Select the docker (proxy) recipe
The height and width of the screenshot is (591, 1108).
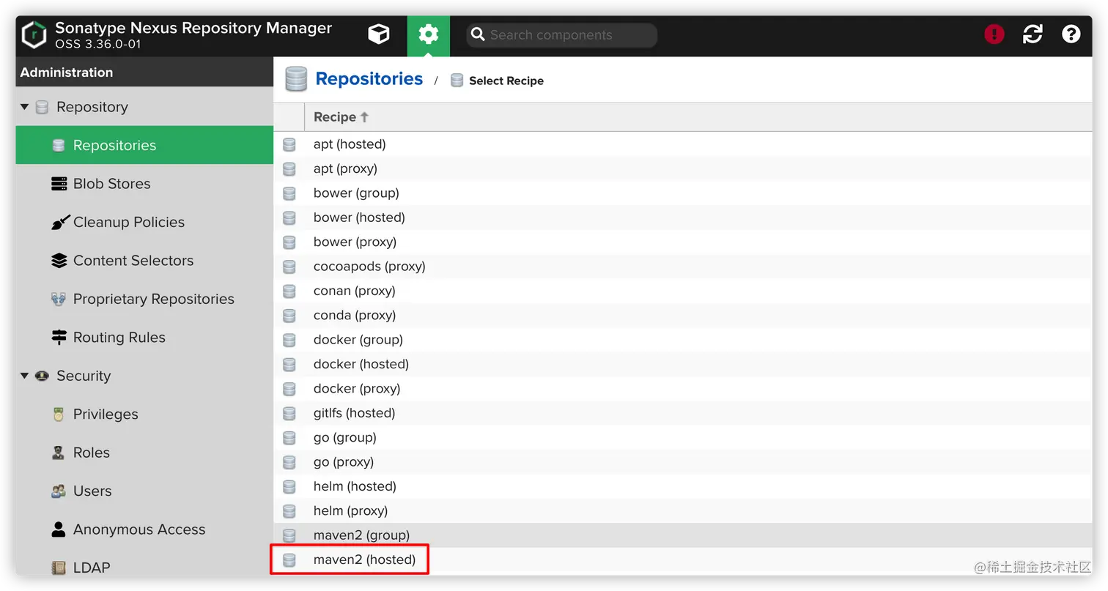(683, 389)
